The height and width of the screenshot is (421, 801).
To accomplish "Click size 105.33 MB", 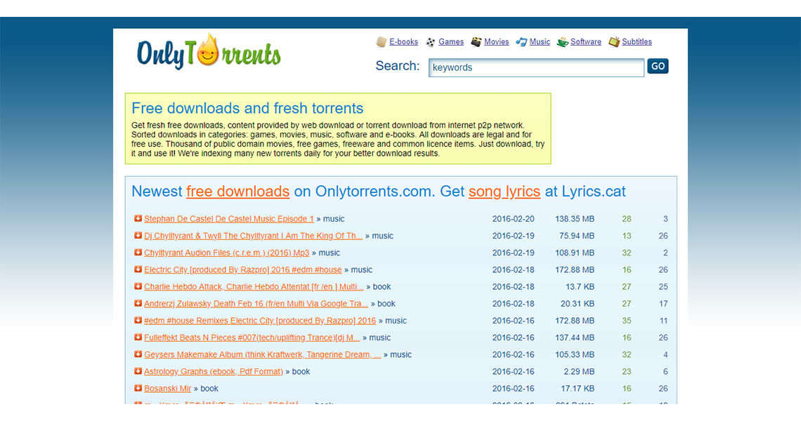I will pyautogui.click(x=575, y=354).
